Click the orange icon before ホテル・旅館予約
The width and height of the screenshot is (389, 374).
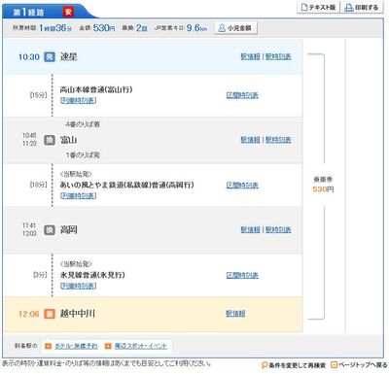(48, 346)
